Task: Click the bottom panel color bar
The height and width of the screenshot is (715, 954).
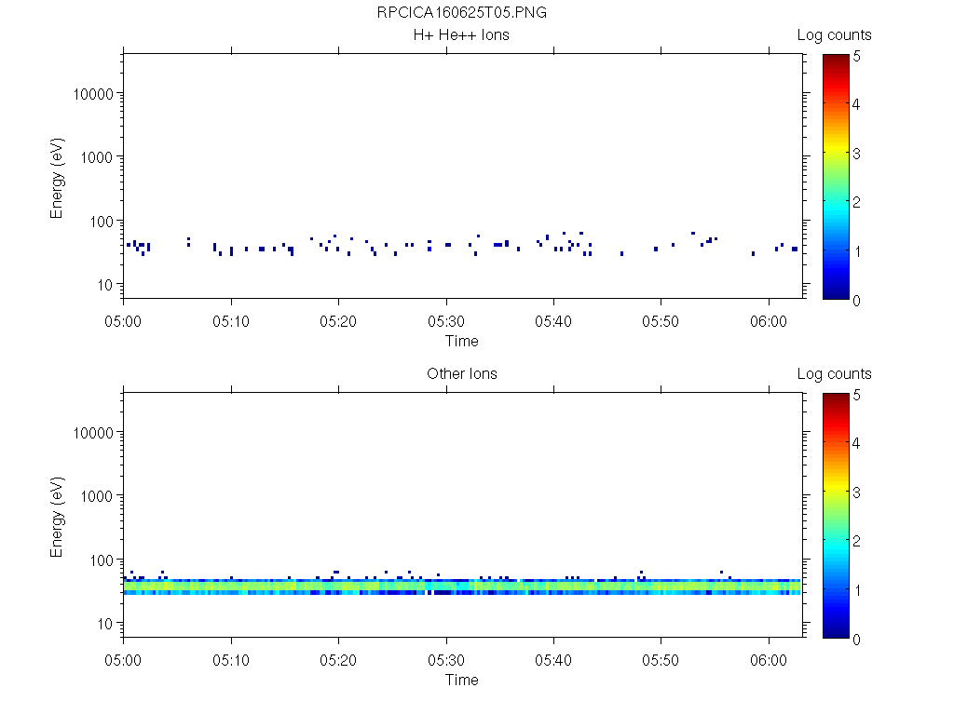Action: pyautogui.click(x=836, y=516)
